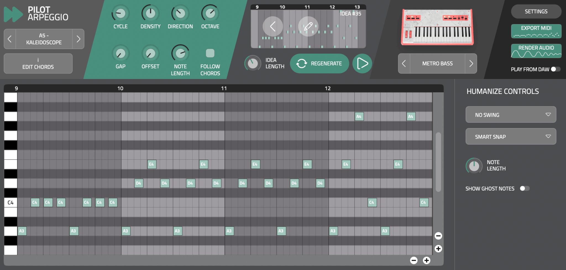
Task: Click the Pilot Arpeggio logo icon
Action: coord(13,14)
